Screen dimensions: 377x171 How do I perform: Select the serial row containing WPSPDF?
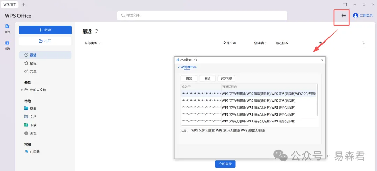pyautogui.click(x=249, y=94)
